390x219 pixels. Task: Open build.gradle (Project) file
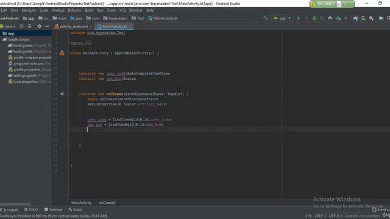click(x=29, y=46)
